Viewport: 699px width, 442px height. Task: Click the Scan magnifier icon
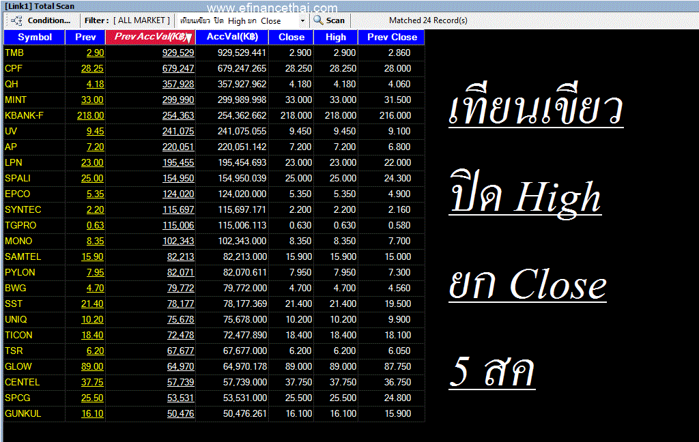pos(318,20)
